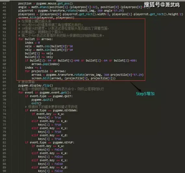The height and width of the screenshot is (173, 185).
Task: Click 'if event.type == pygame.QUIT:' line
Action: [49, 96]
